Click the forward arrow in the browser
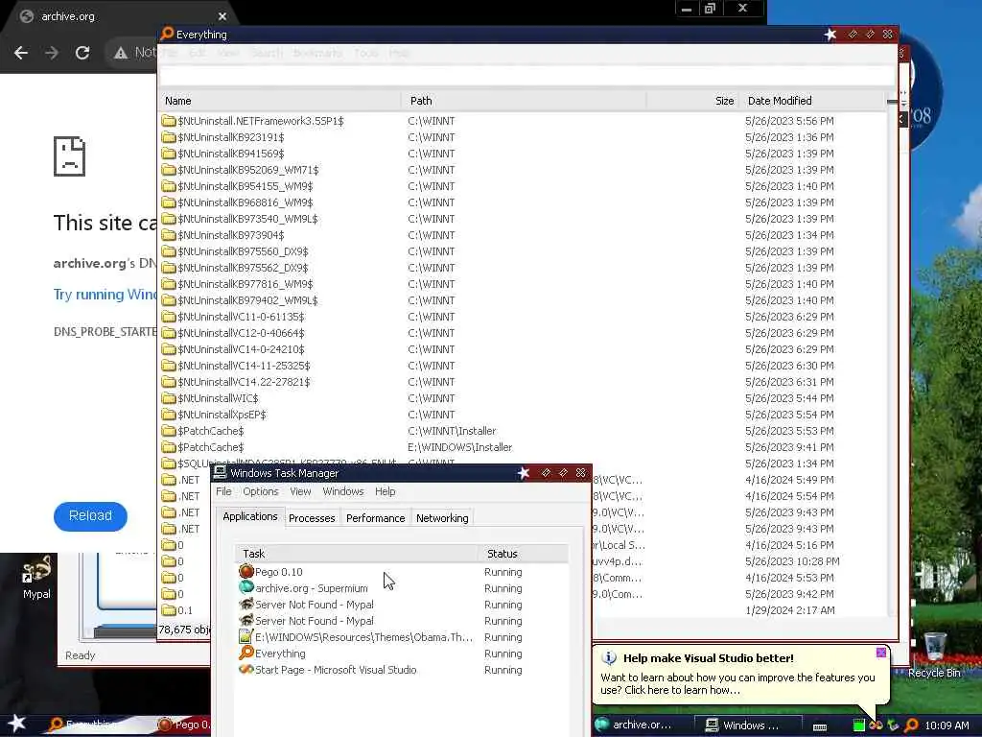 point(52,53)
